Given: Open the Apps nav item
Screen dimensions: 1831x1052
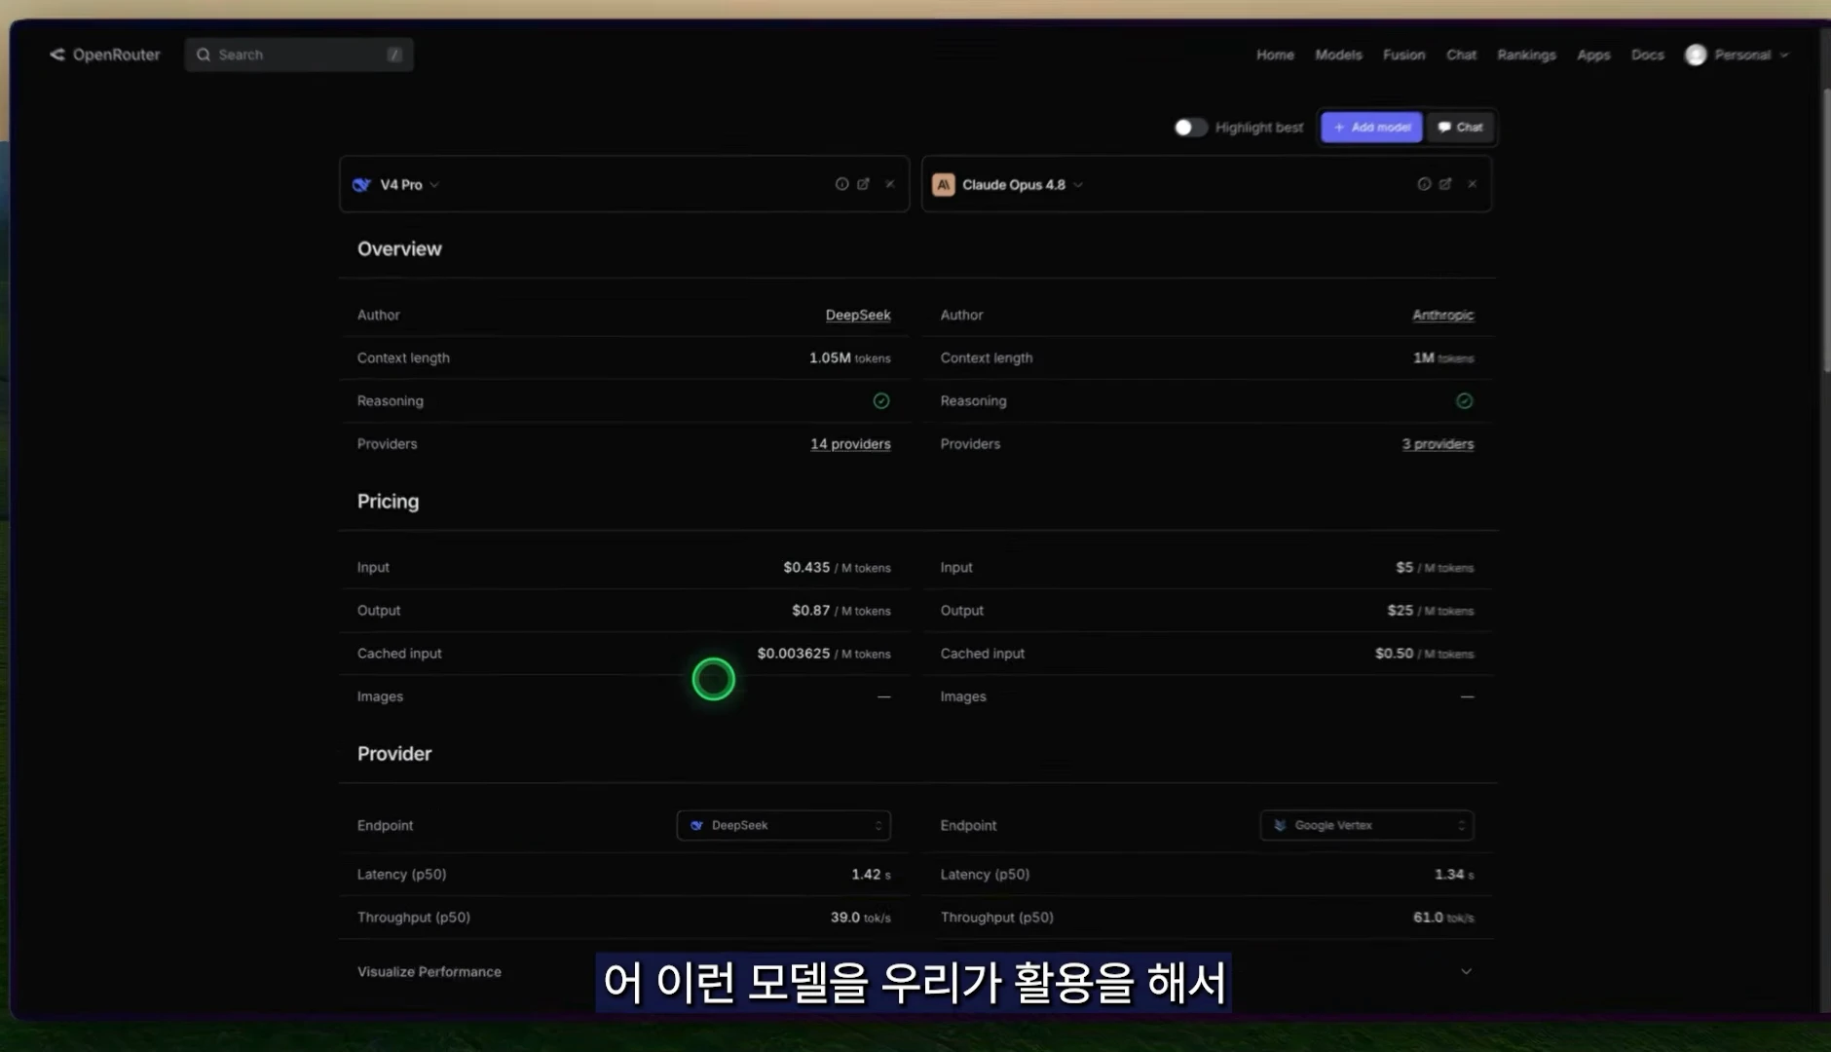Looking at the screenshot, I should (x=1593, y=55).
